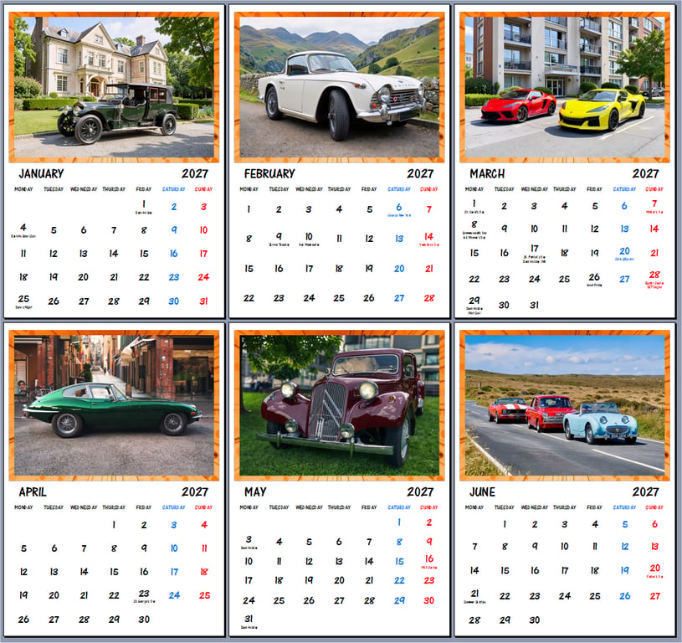
Task: Choose Wednesday 10 in February
Action: (309, 236)
